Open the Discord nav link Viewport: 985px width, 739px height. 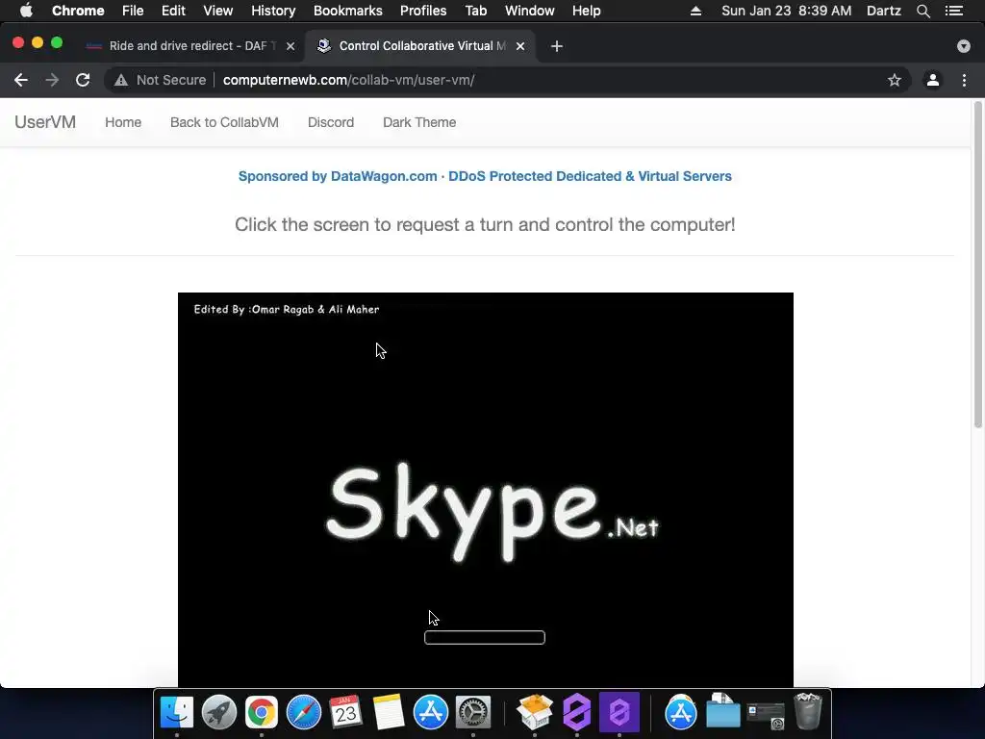(331, 122)
